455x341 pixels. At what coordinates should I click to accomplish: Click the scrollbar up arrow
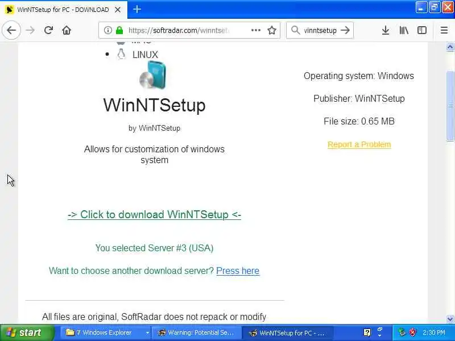point(450,47)
